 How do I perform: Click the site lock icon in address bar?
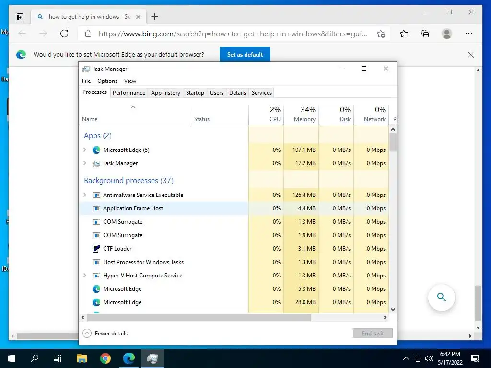(88, 34)
